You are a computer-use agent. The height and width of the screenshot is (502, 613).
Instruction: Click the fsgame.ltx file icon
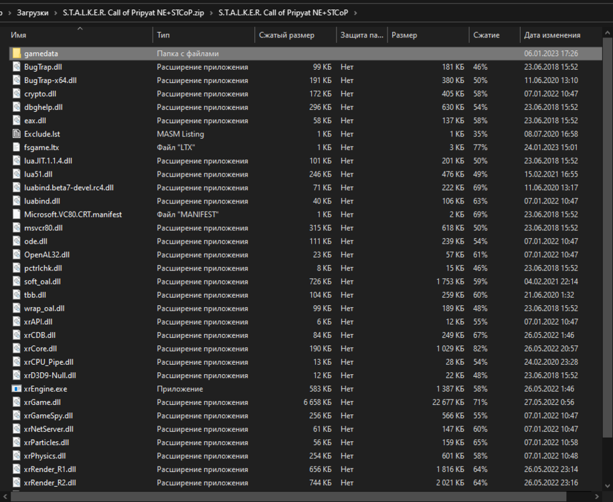[17, 147]
